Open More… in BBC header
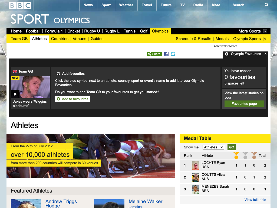This screenshot has width=277, height=208. point(218,5)
